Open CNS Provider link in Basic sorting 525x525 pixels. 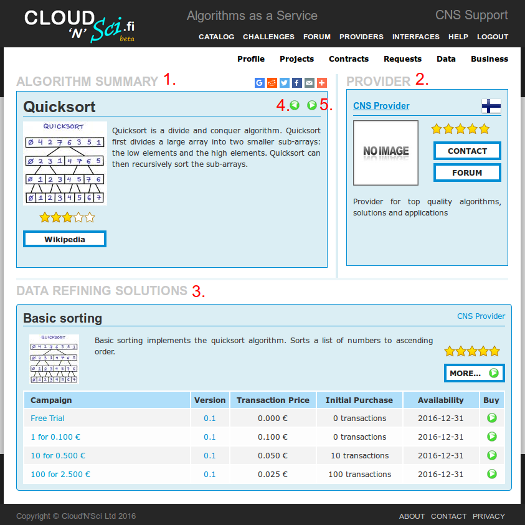481,316
